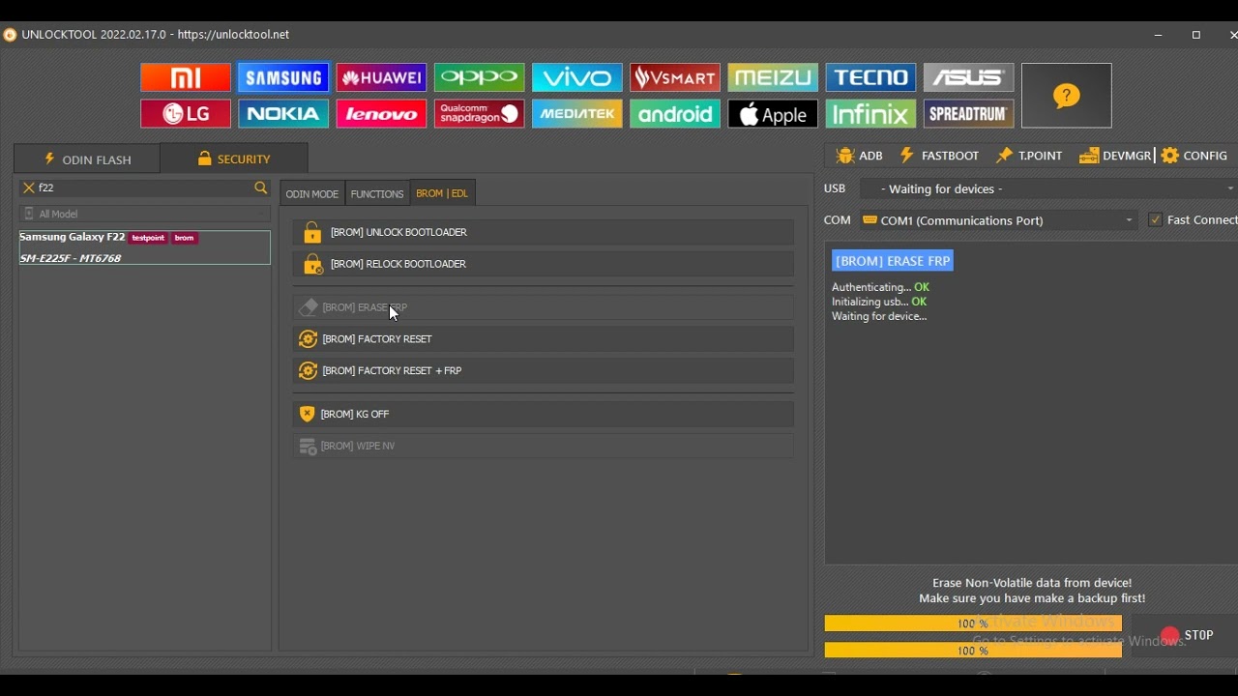This screenshot has height=696, width=1238.
Task: Select Samsung Galaxy F22 model entry
Action: click(145, 247)
